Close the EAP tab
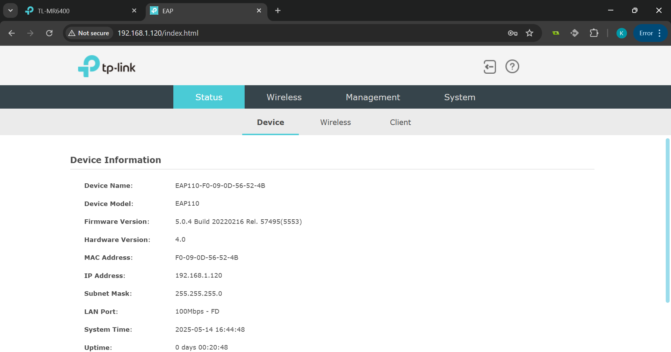The image size is (671, 352). click(259, 11)
